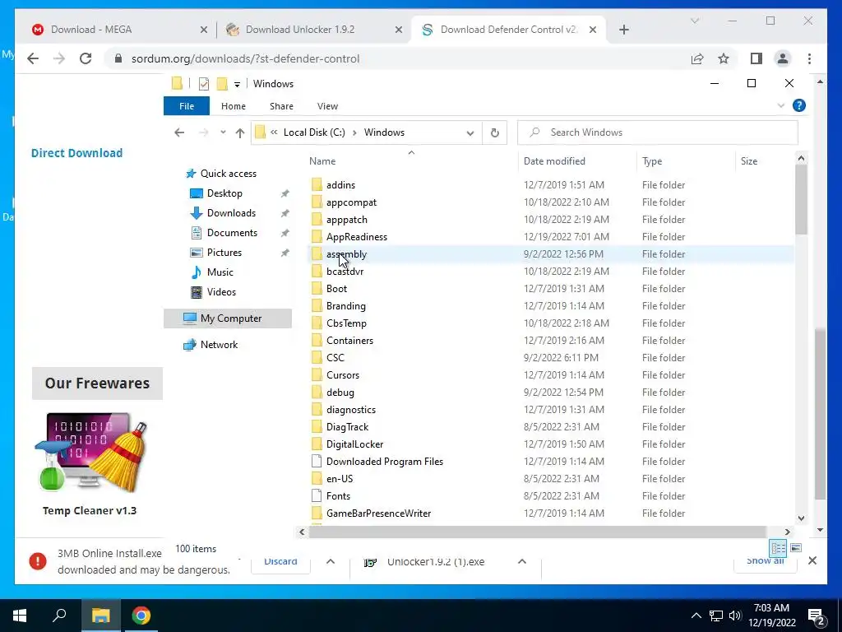The height and width of the screenshot is (632, 842).
Task: Open Direct Download link on webpage
Action: (76, 153)
